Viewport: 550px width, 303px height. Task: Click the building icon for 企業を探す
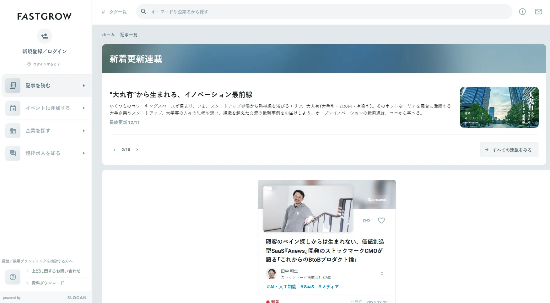[13, 131]
